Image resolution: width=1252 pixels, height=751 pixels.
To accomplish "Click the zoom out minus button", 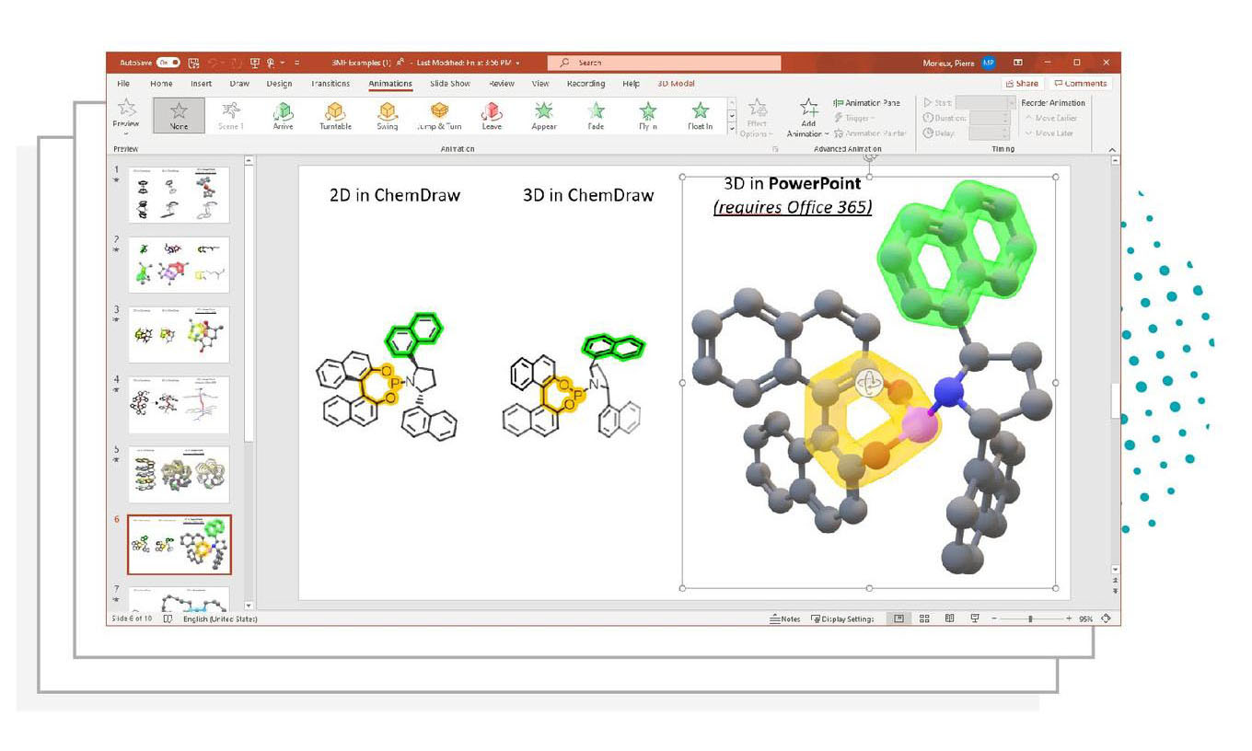I will coord(994,619).
